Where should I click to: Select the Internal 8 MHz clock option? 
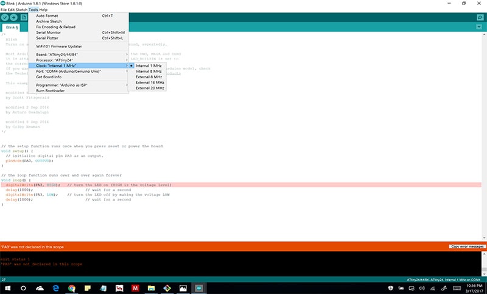(147, 71)
